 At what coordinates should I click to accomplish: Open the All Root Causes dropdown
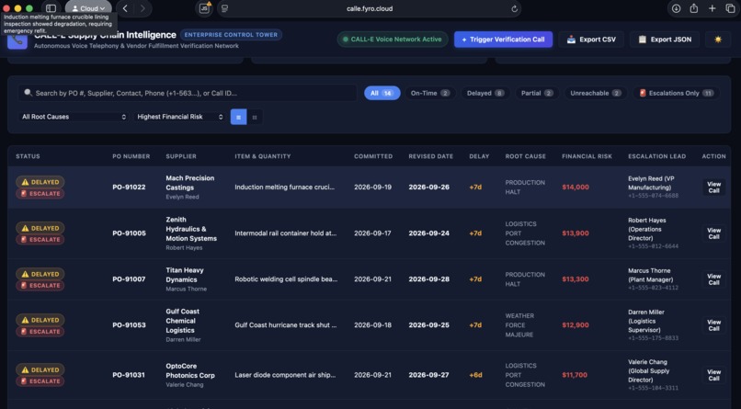click(x=74, y=117)
